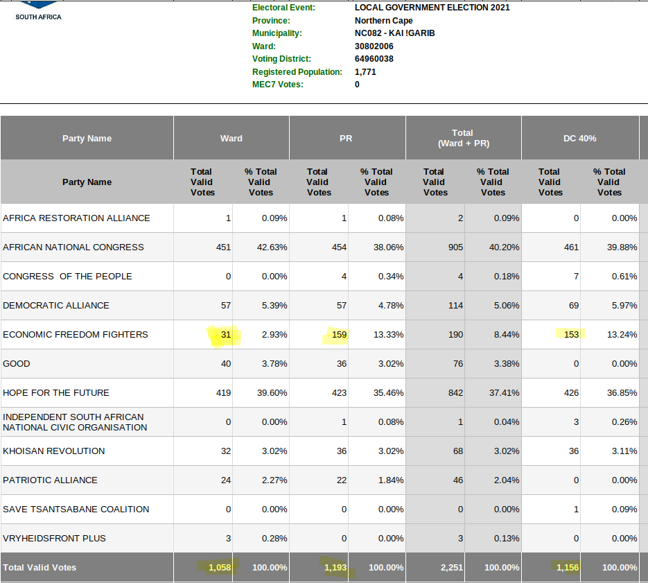Select 'KHOISAN REVOLUTION' party name
648x583 pixels.
[54, 451]
